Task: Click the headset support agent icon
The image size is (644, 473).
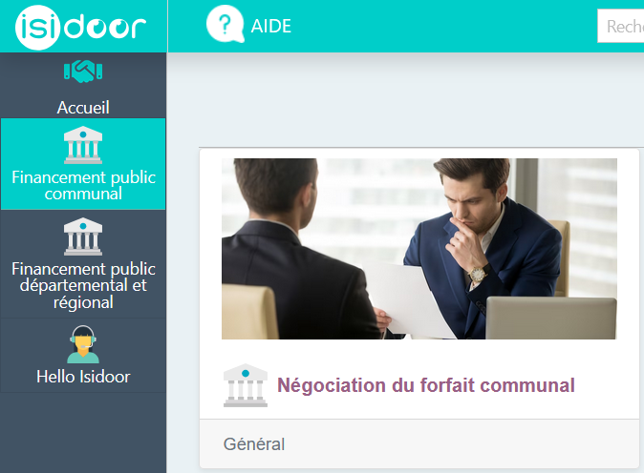Action: point(83,344)
